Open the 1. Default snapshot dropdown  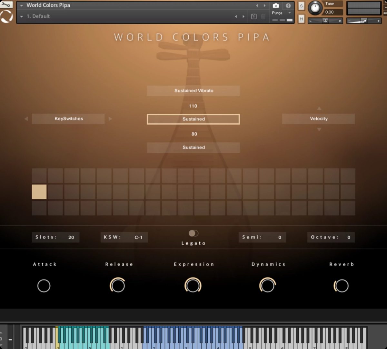coord(22,16)
